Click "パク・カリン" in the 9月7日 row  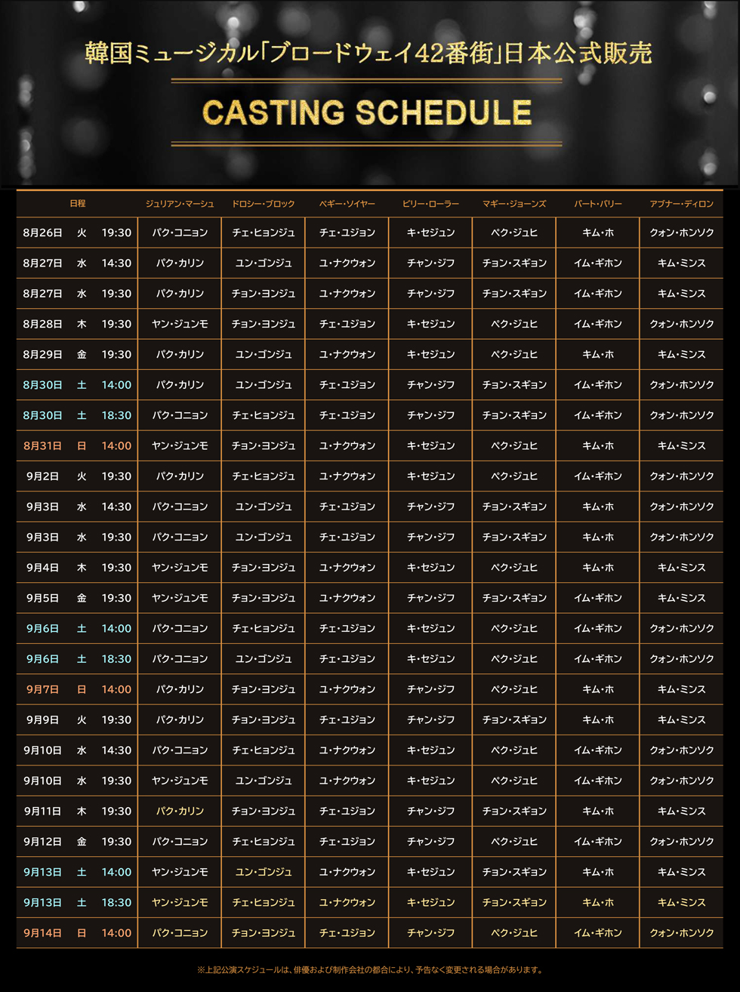click(x=180, y=689)
